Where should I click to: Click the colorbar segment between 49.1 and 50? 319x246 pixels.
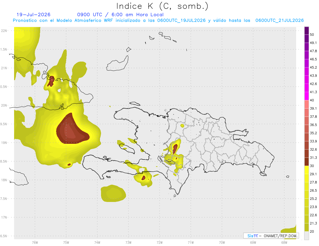tap(307, 38)
